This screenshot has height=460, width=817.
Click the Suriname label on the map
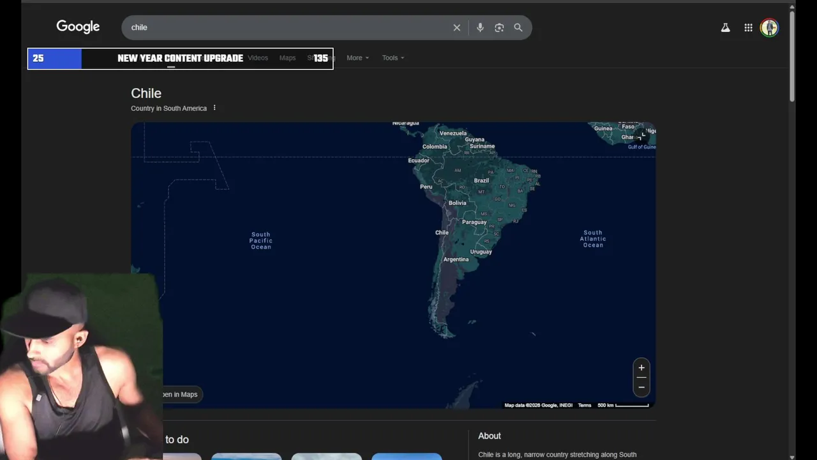pos(482,146)
